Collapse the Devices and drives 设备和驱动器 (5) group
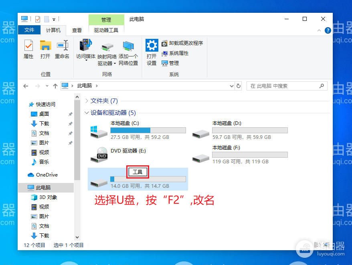Image resolution: width=352 pixels, height=265 pixels. tap(87, 113)
